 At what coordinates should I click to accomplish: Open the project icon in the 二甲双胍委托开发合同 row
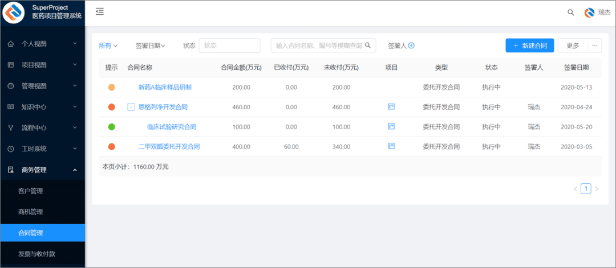[x=391, y=146]
